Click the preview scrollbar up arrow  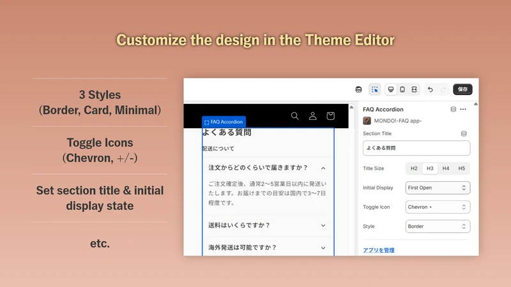coord(351,107)
